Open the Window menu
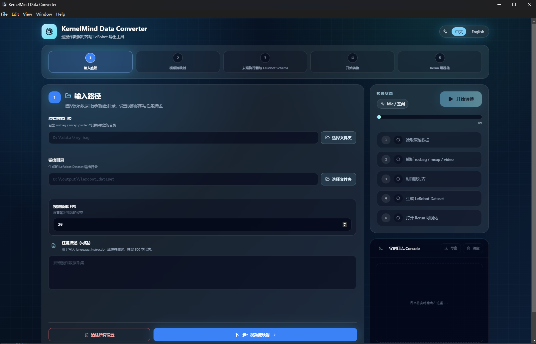 click(x=44, y=14)
